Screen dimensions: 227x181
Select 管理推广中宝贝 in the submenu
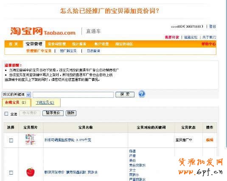point(39,51)
